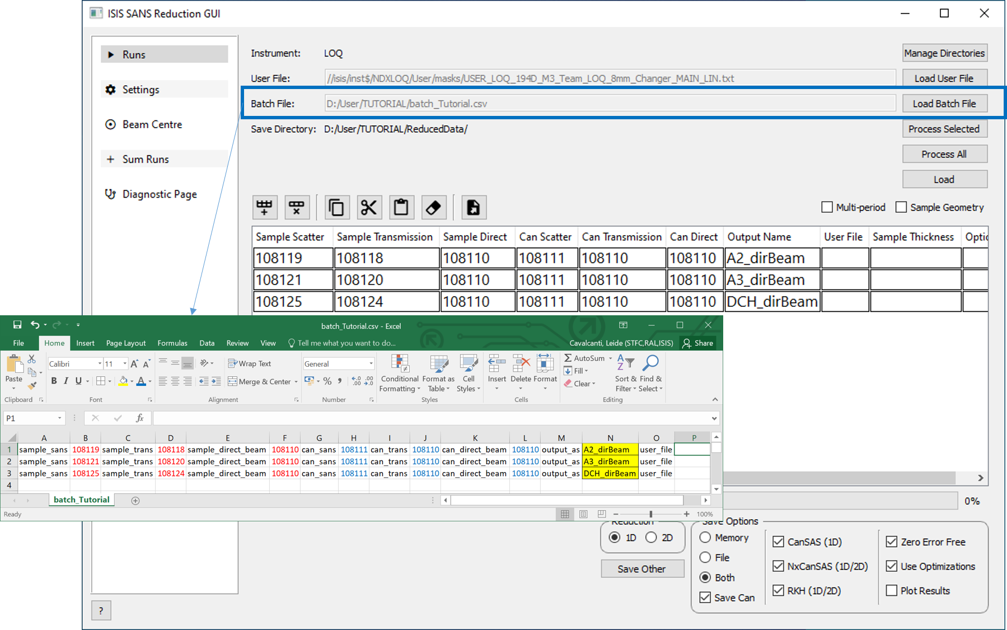
Task: Click the export table file icon
Action: pos(473,208)
